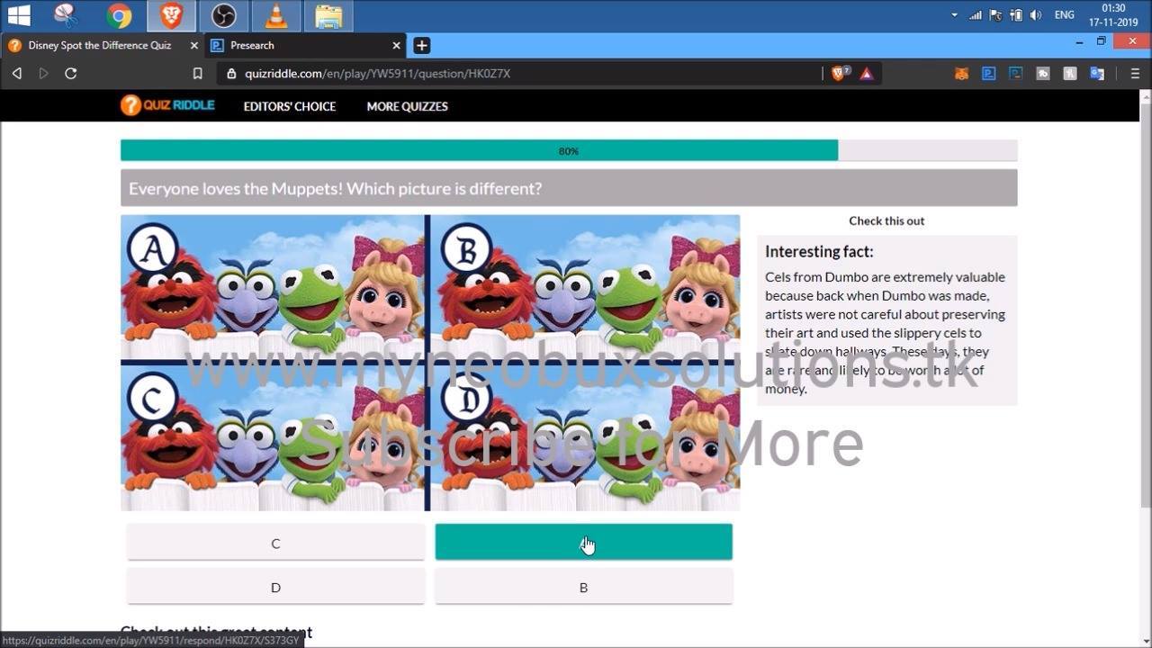Open More Quizzes menu
The width and height of the screenshot is (1152, 648).
(x=407, y=106)
